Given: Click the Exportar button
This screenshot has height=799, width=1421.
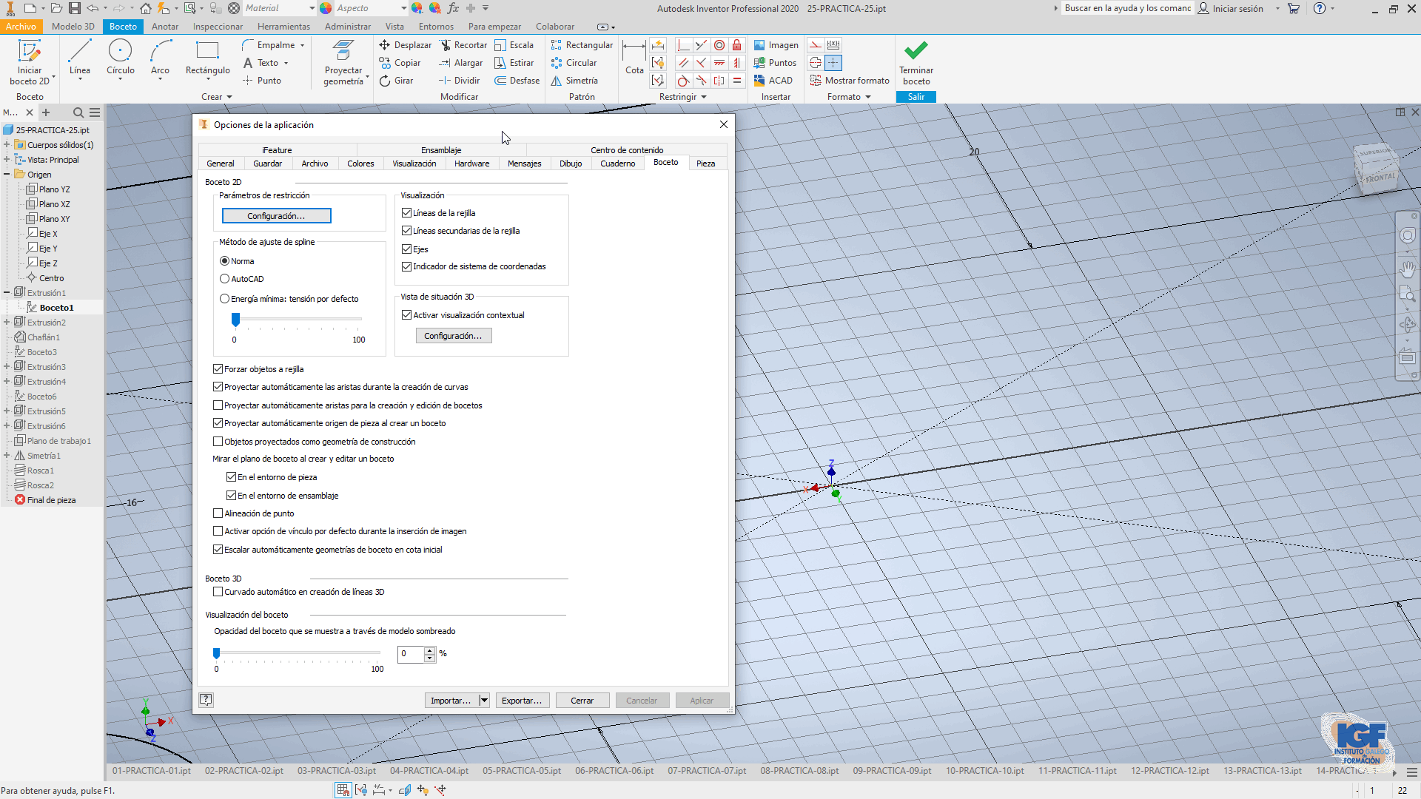Looking at the screenshot, I should (522, 701).
